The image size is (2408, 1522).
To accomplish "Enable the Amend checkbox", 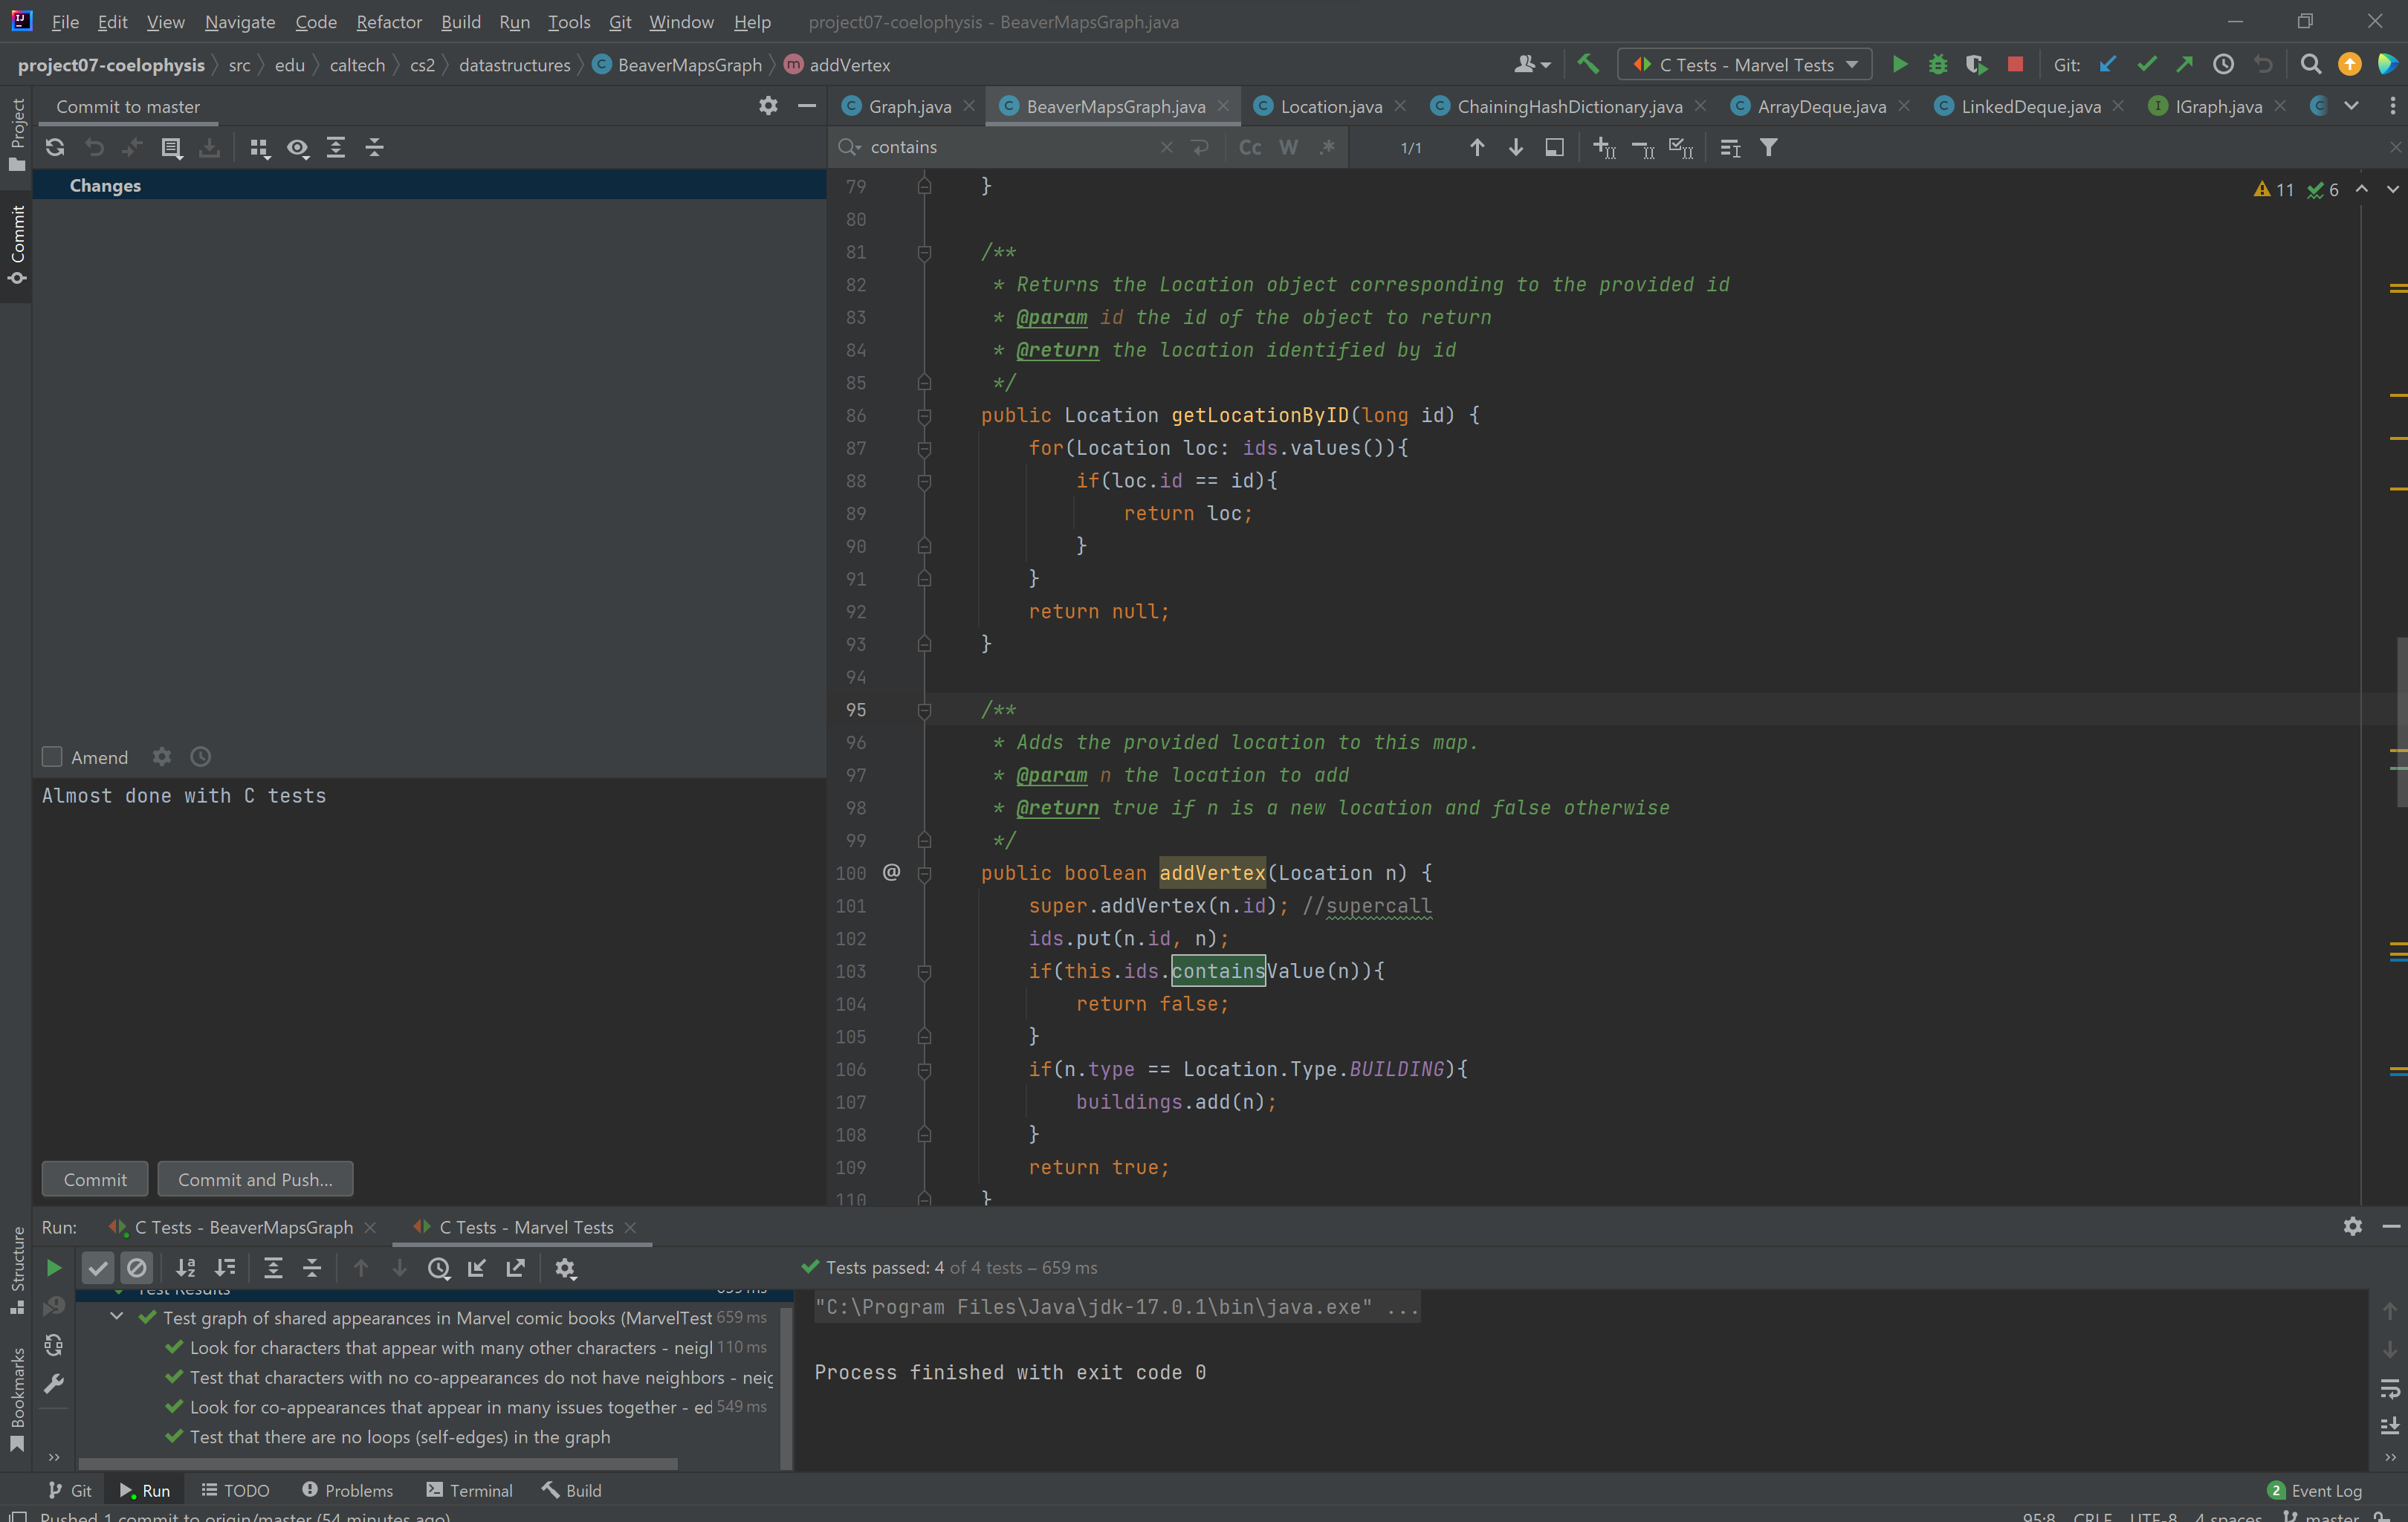I will click(x=52, y=757).
